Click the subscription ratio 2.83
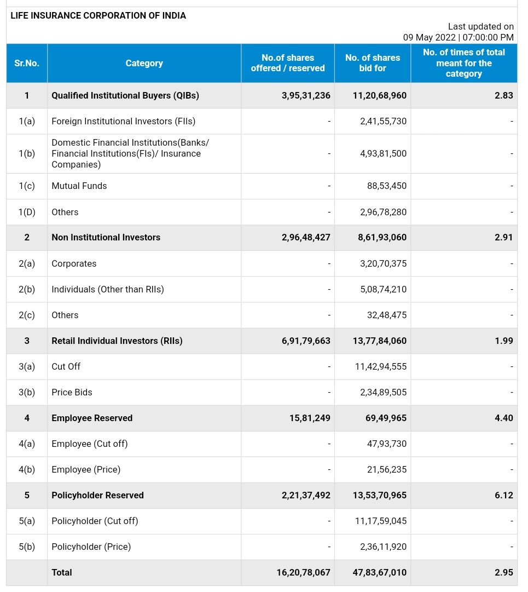 pos(504,95)
